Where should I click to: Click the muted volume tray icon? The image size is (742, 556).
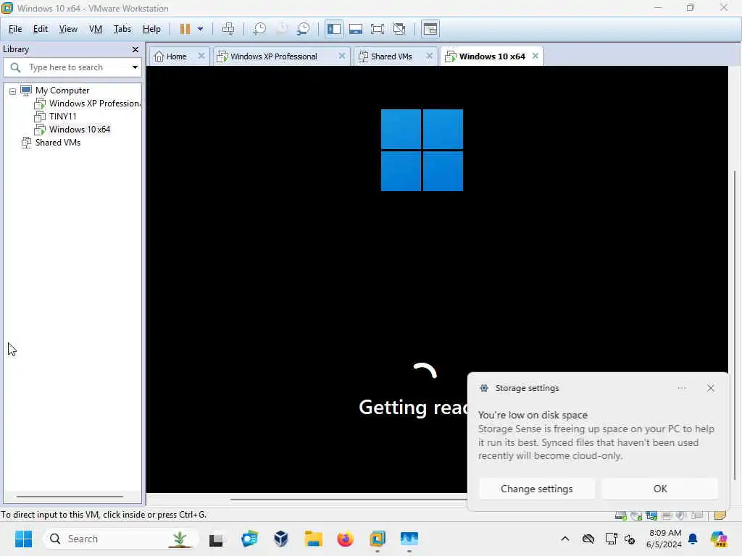click(x=630, y=539)
